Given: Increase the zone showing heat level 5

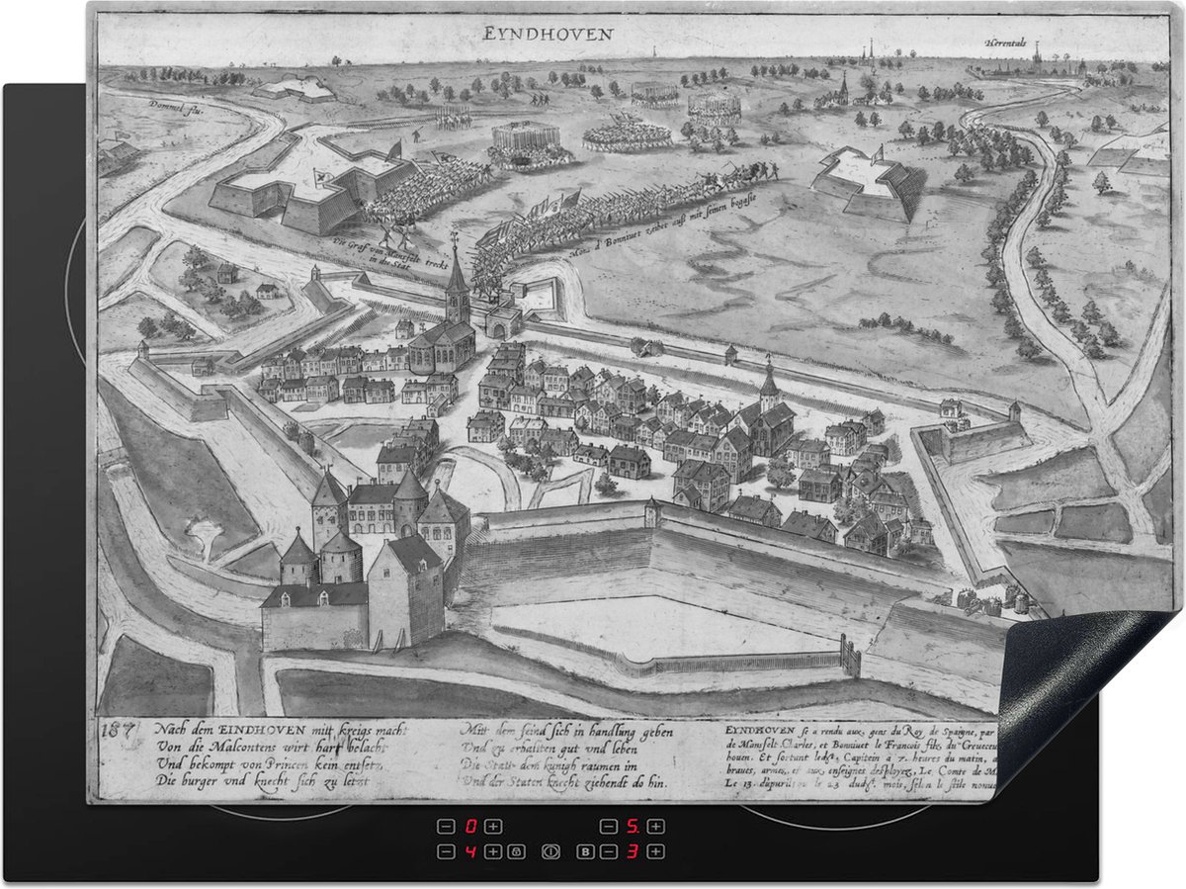Looking at the screenshot, I should pyautogui.click(x=656, y=827).
